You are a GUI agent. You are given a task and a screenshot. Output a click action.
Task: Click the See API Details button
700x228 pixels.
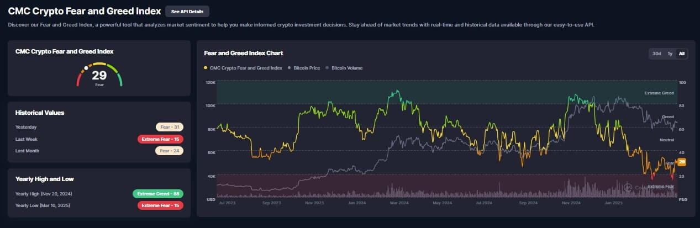click(187, 11)
